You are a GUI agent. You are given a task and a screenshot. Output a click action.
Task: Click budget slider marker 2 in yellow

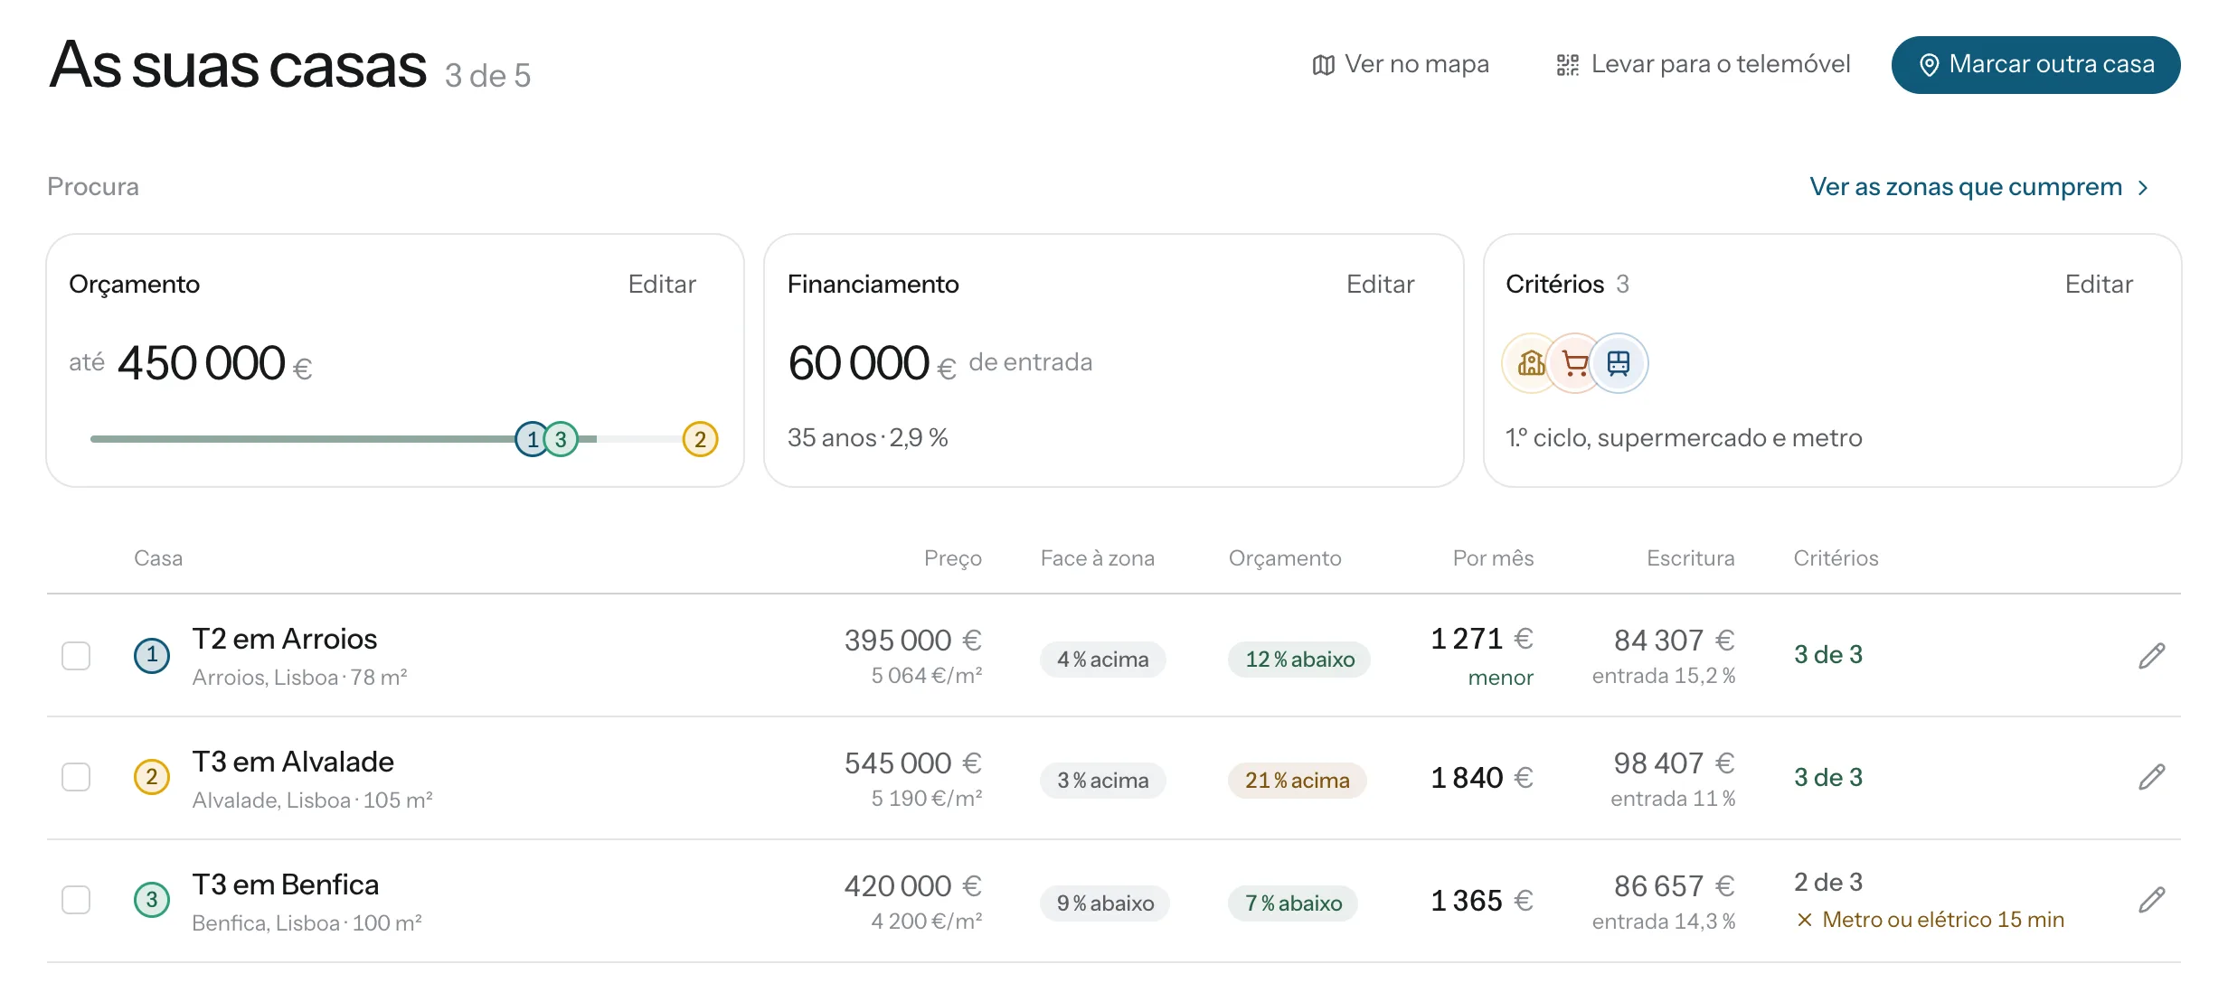(700, 439)
